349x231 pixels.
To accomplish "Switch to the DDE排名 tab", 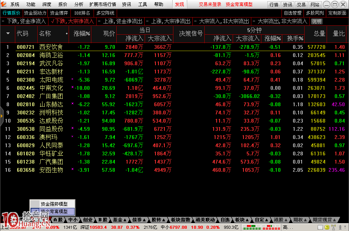I will 82,13.
